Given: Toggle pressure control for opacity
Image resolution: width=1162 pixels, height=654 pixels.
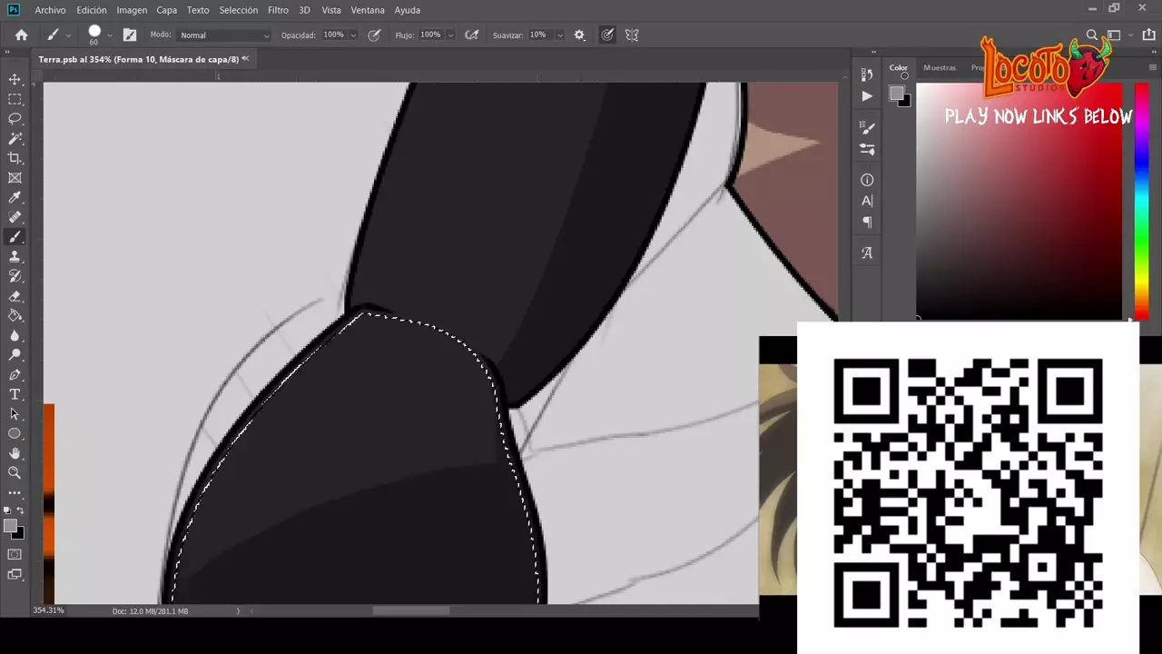Looking at the screenshot, I should (x=374, y=35).
